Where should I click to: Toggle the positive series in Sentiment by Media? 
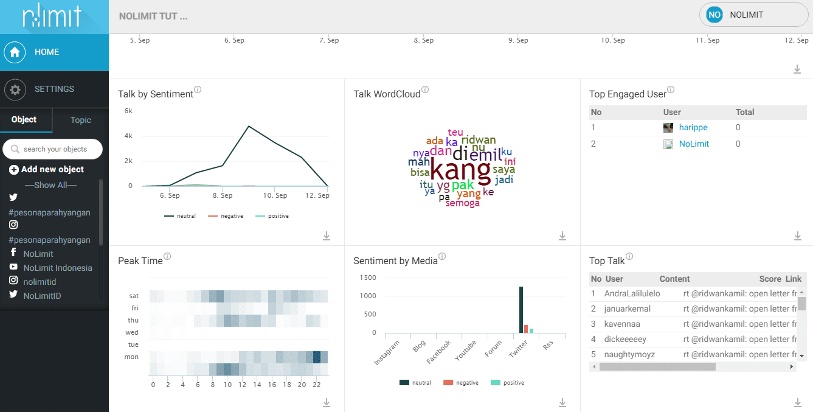point(507,383)
